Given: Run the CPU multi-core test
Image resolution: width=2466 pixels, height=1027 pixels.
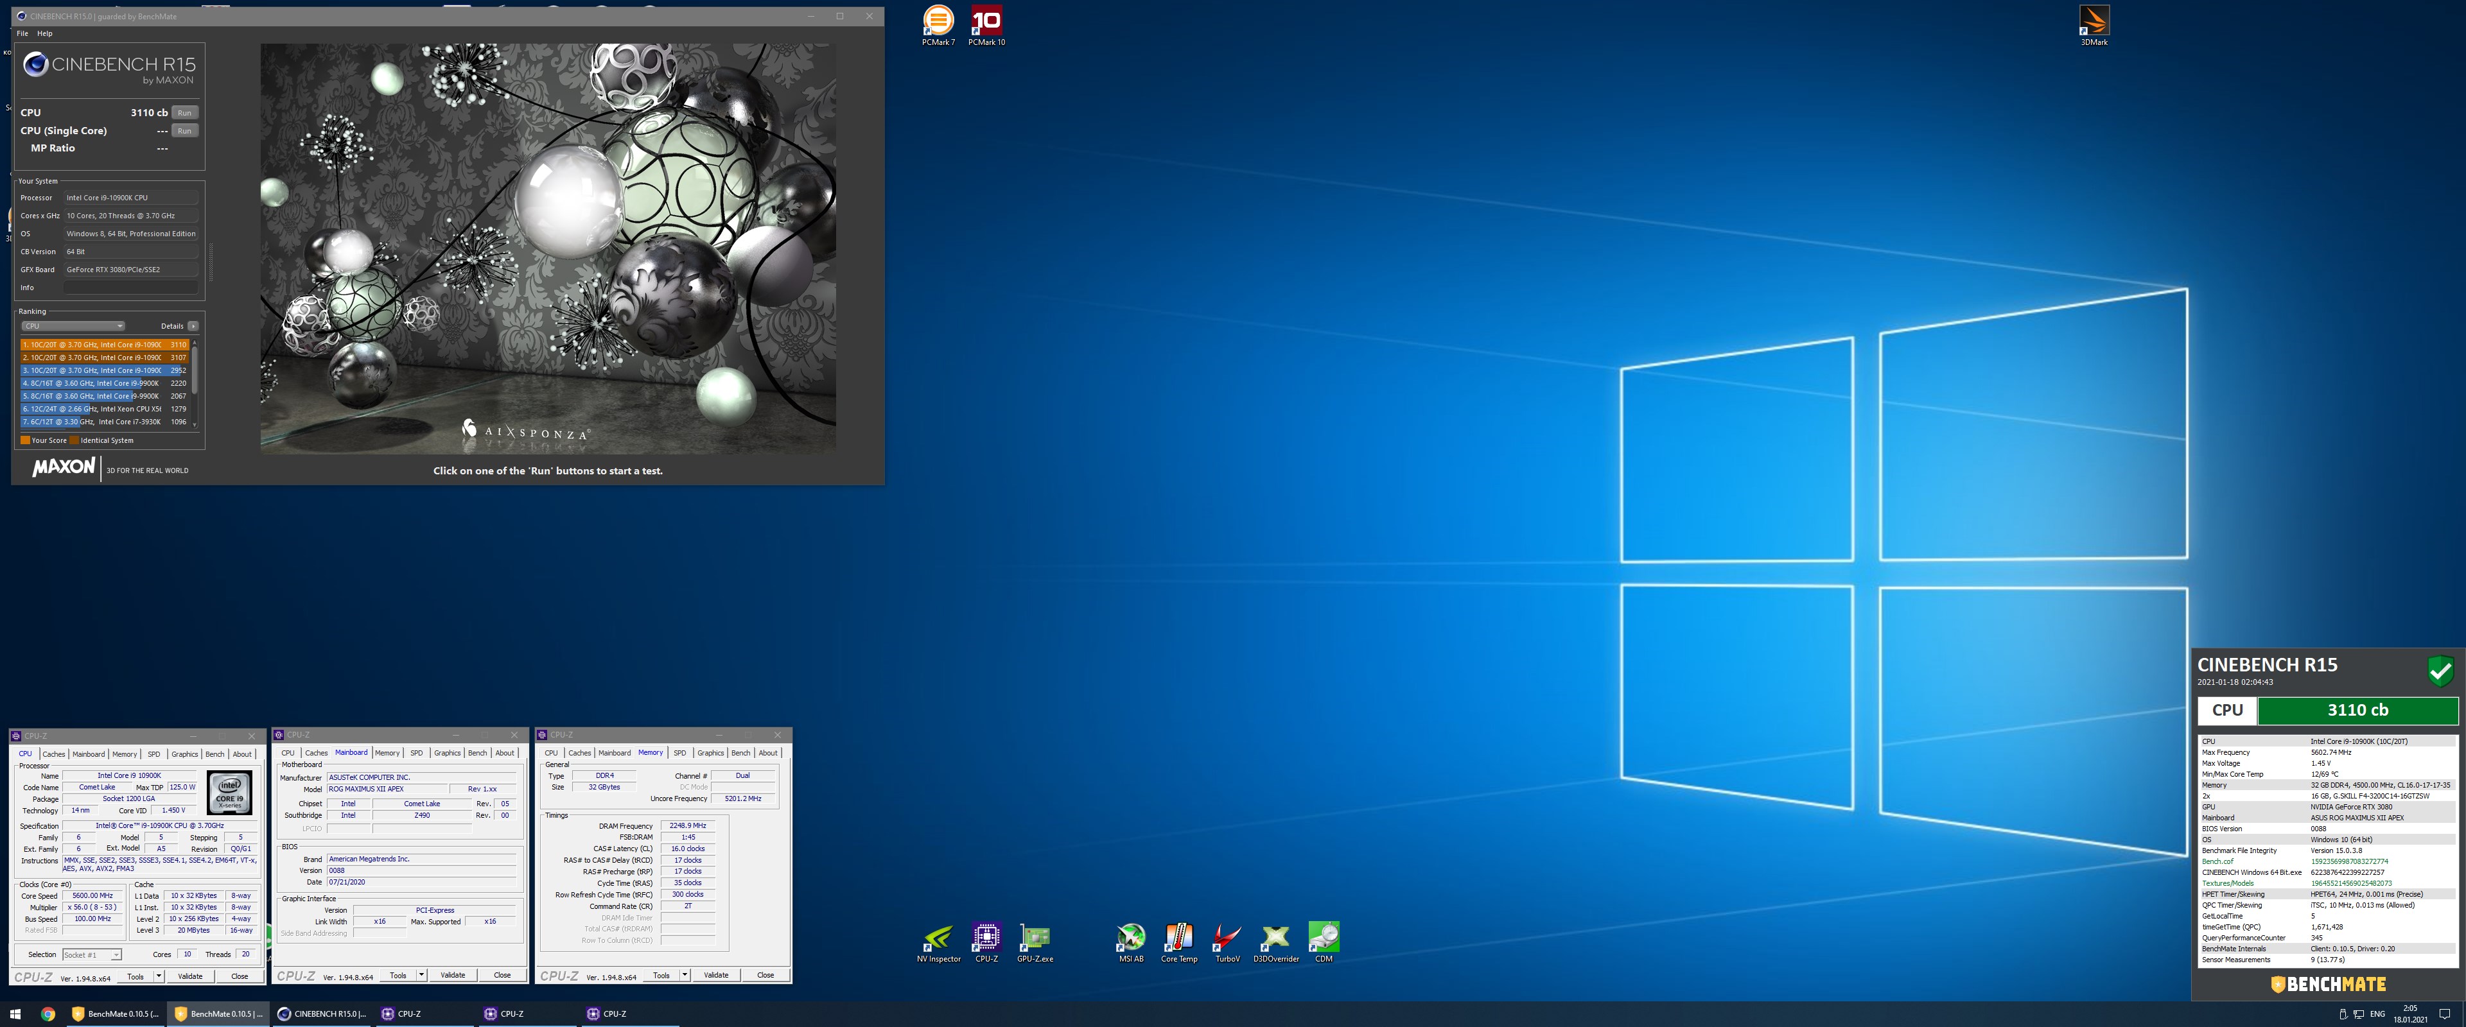Looking at the screenshot, I should click(x=185, y=113).
